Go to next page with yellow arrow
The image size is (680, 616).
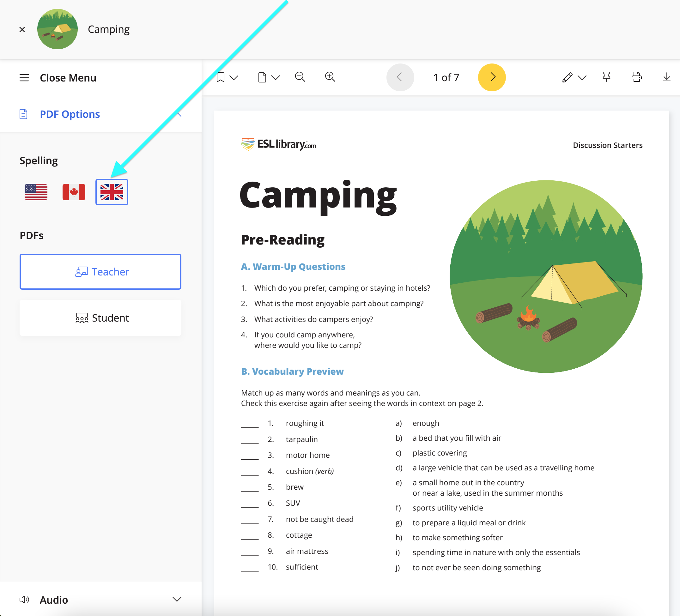coord(491,77)
